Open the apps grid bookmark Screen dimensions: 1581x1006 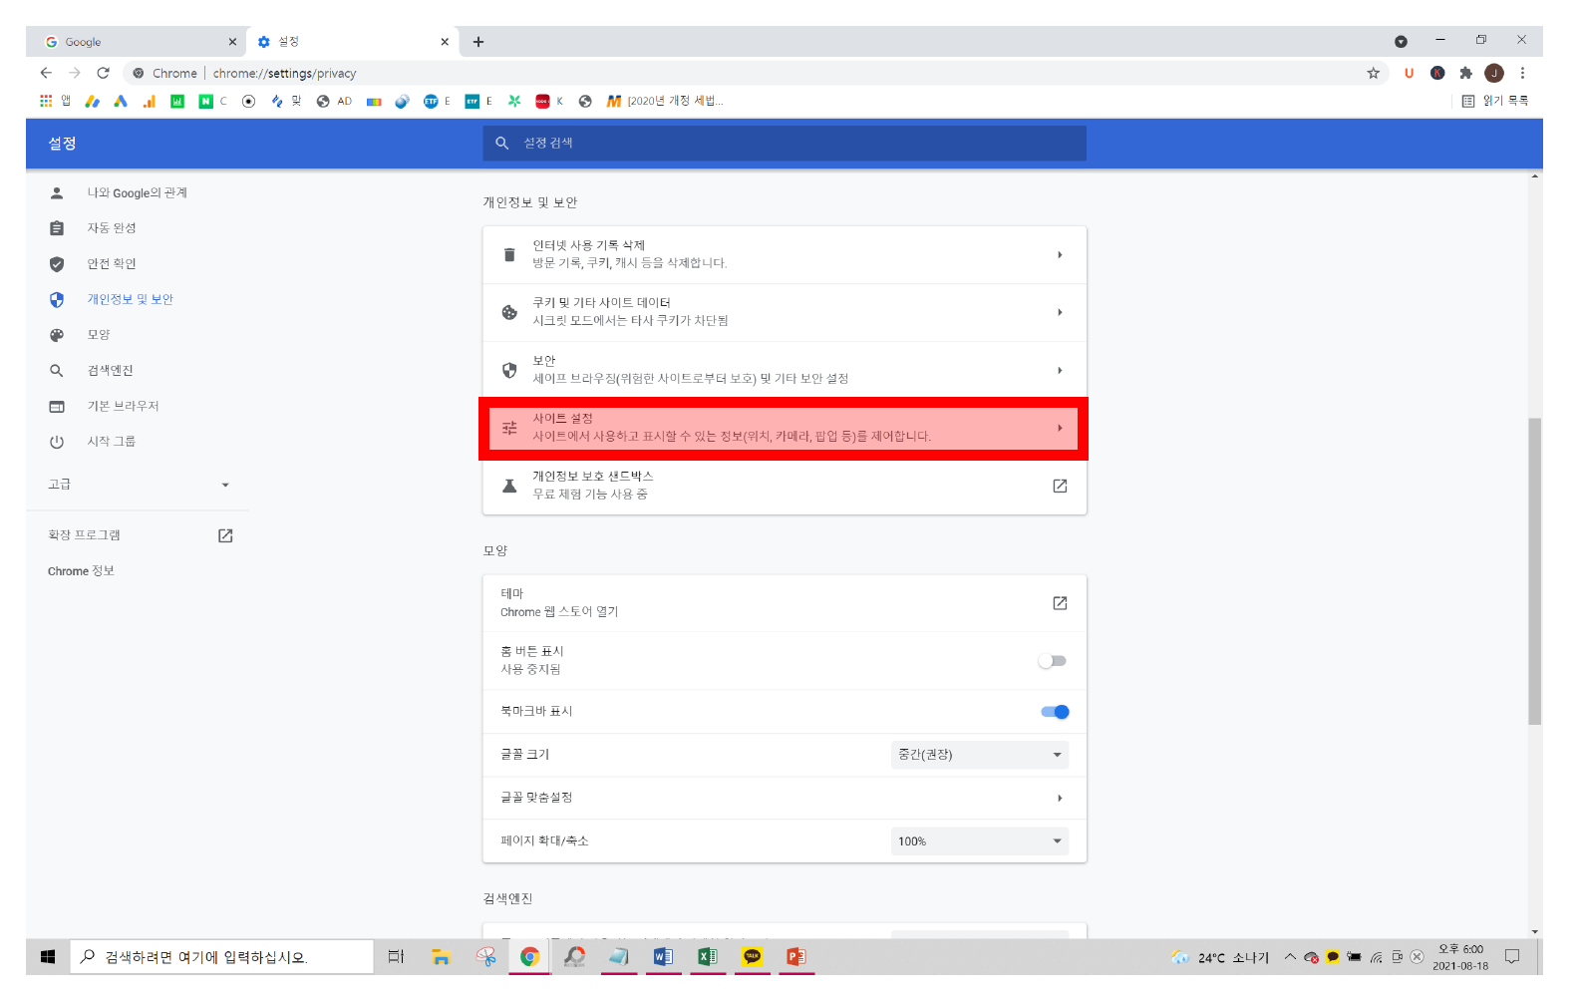[46, 101]
